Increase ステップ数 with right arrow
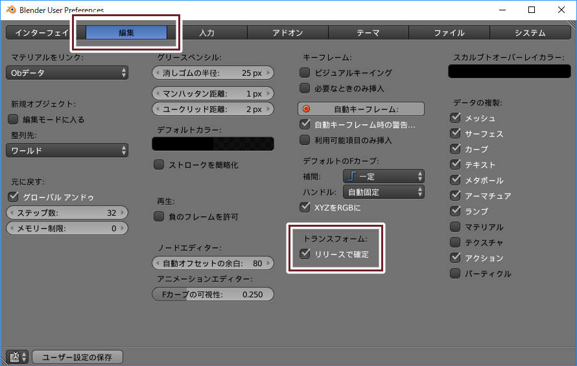 click(x=123, y=212)
